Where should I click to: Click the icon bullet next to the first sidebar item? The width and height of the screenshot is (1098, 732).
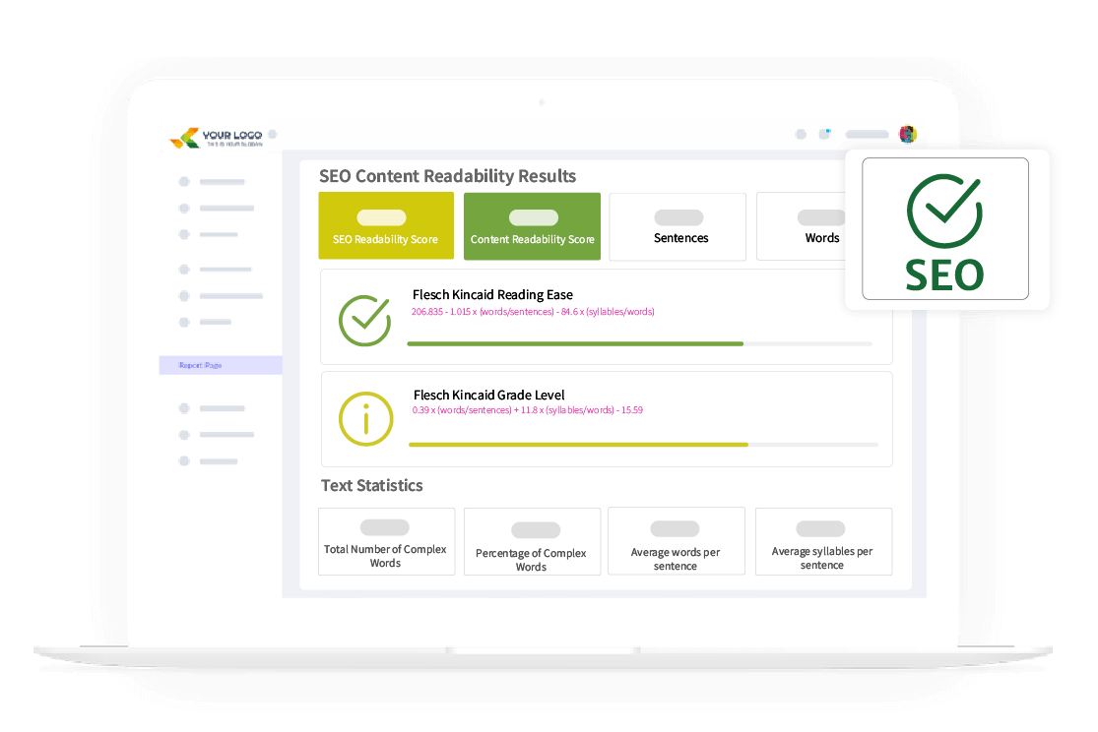tap(182, 181)
